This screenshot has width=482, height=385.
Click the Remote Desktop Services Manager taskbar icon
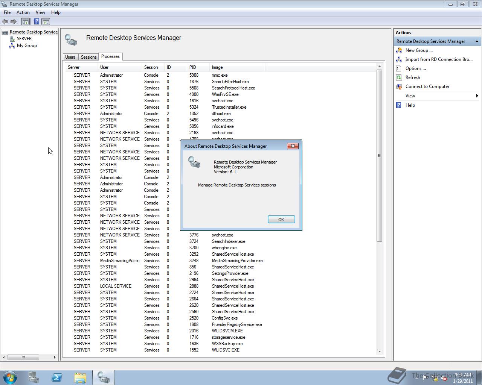point(104,377)
